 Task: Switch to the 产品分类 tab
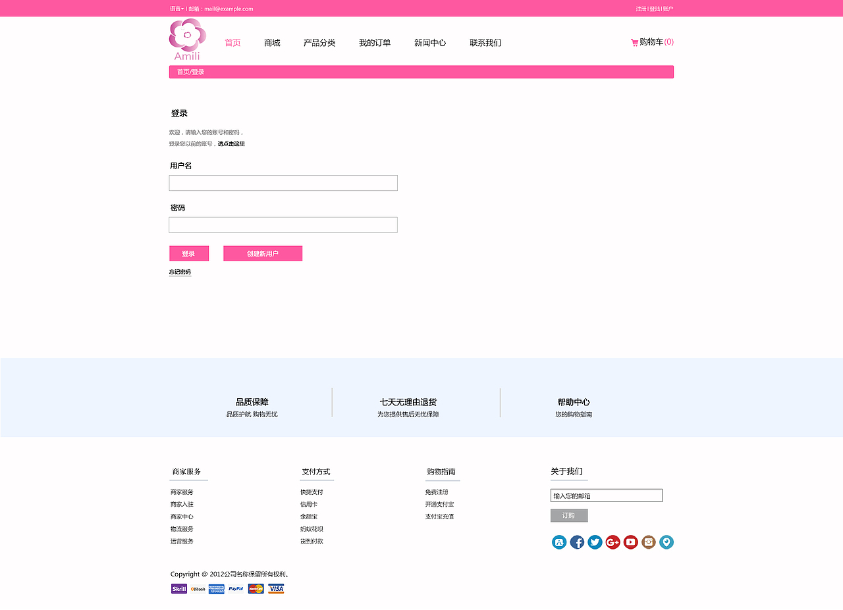(x=319, y=42)
